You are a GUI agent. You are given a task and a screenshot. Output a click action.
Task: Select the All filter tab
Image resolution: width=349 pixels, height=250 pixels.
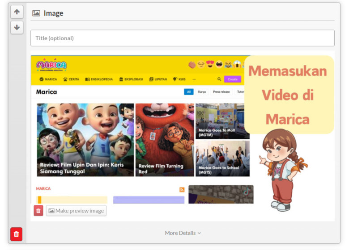(x=189, y=92)
